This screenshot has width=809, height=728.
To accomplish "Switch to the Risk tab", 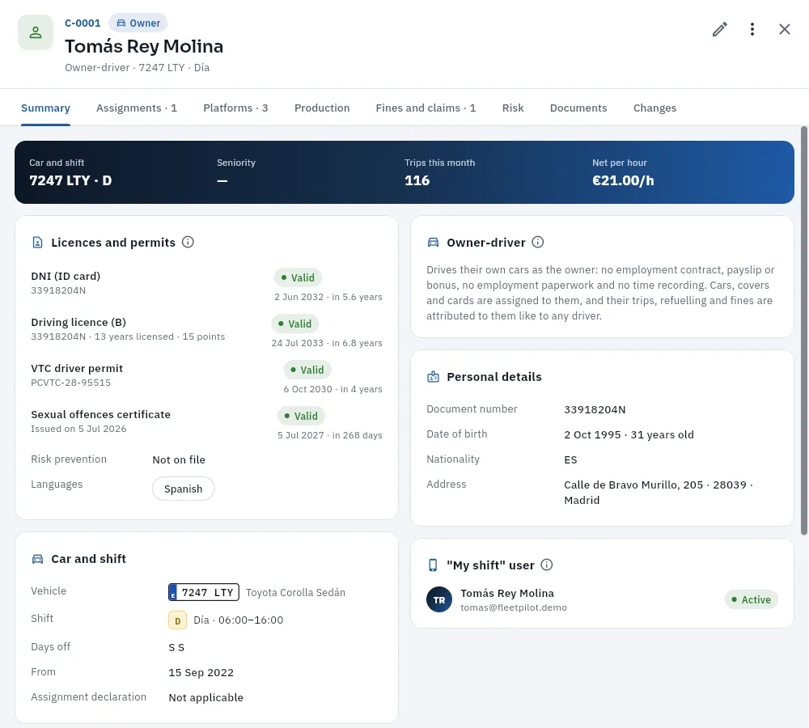I will pos(513,108).
